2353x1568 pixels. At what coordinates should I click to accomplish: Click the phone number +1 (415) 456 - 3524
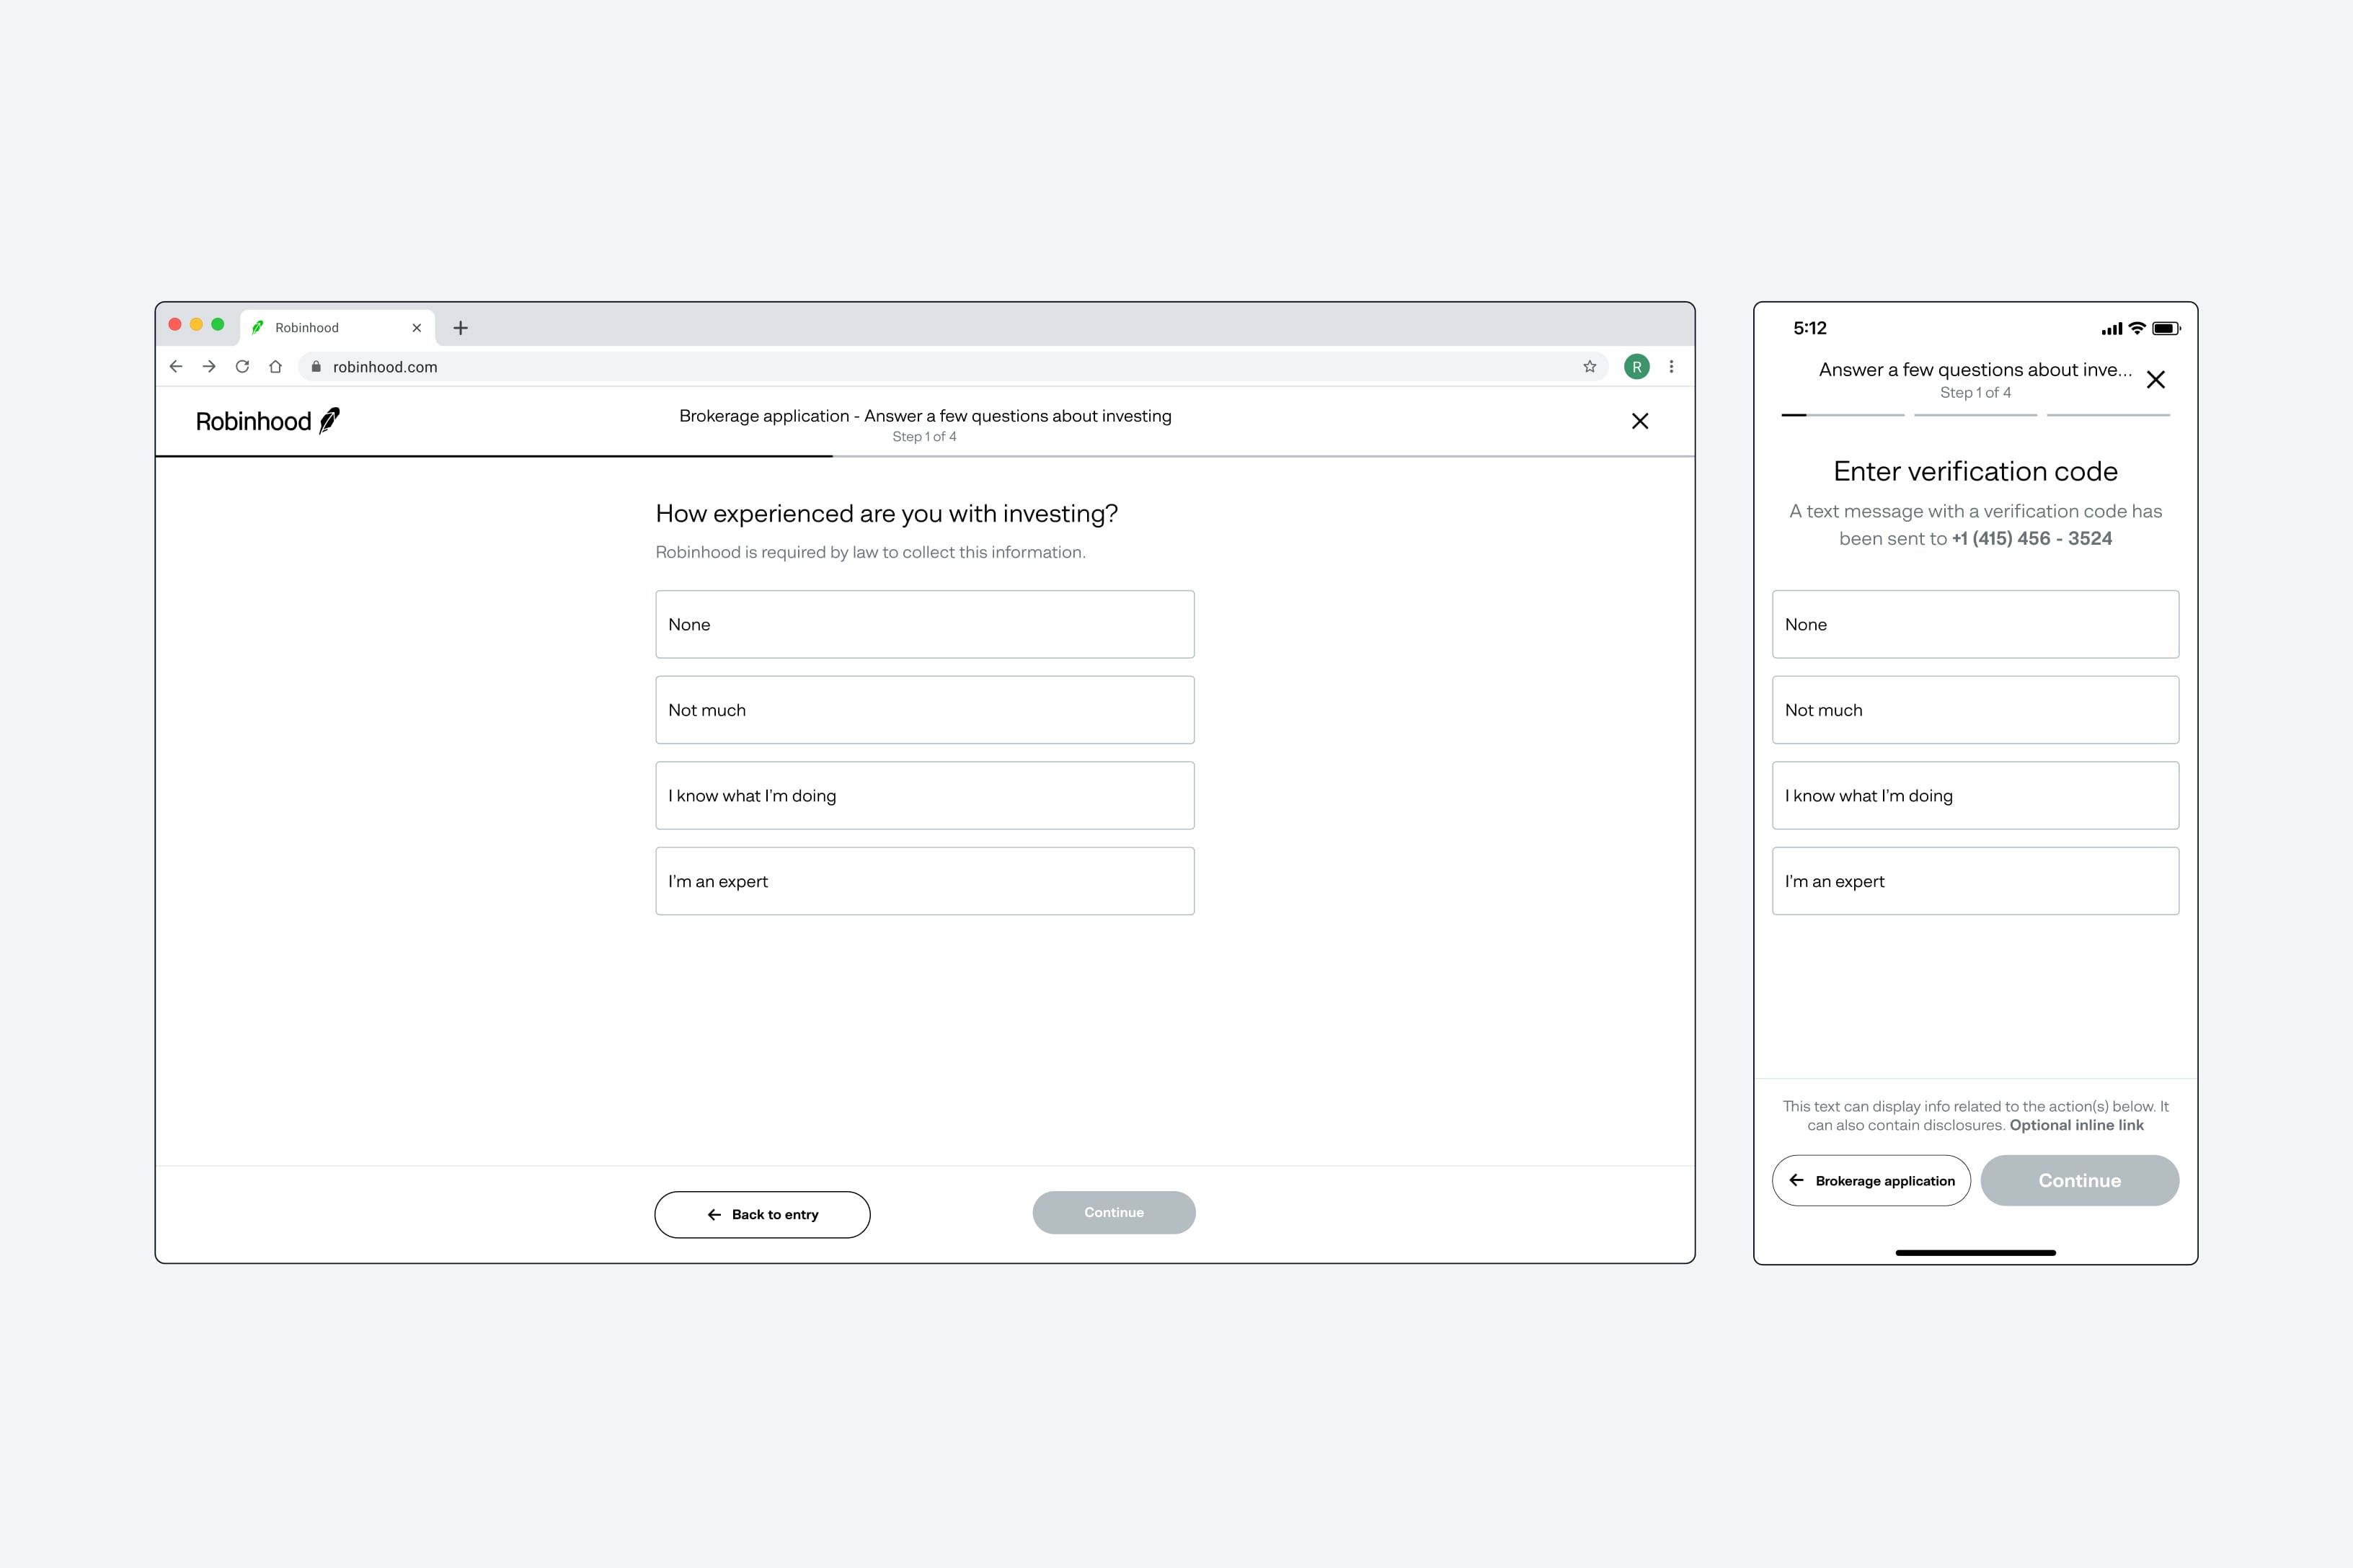(2031, 538)
